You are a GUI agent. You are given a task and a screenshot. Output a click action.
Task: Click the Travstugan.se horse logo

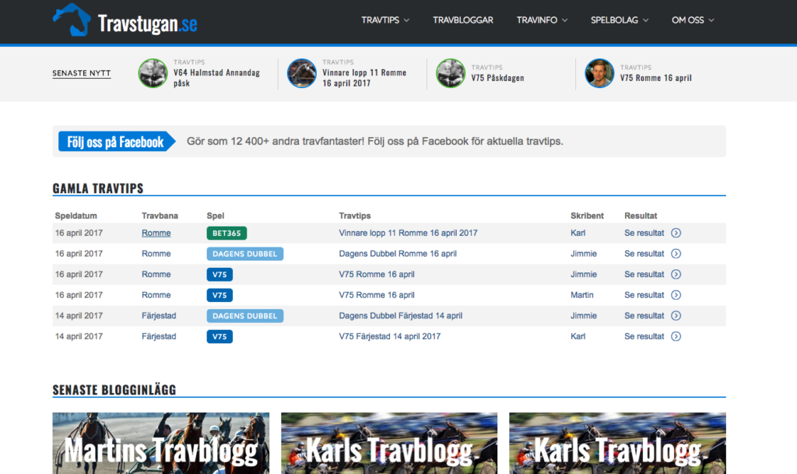point(72,20)
